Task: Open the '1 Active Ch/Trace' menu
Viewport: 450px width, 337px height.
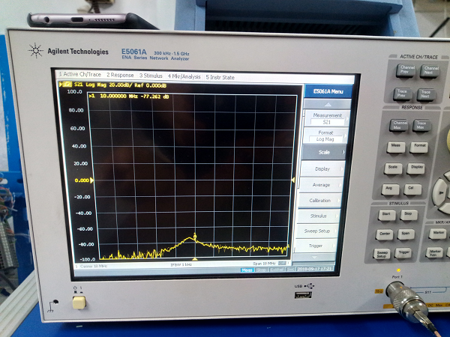Action: pos(79,74)
